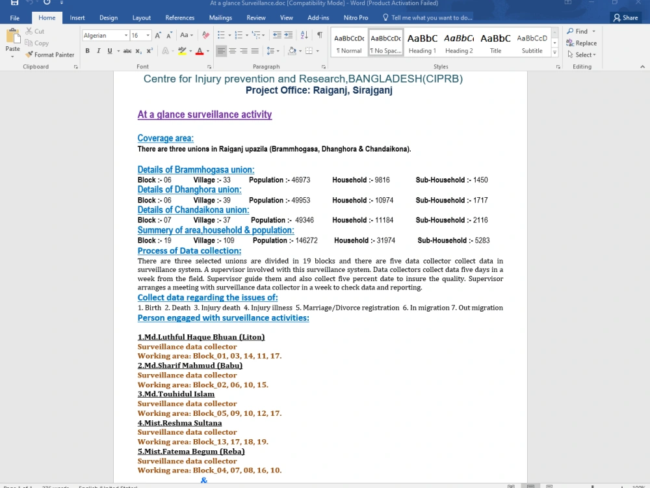Switch to the Insert tab
Viewport: 650px width, 488px height.
77,18
